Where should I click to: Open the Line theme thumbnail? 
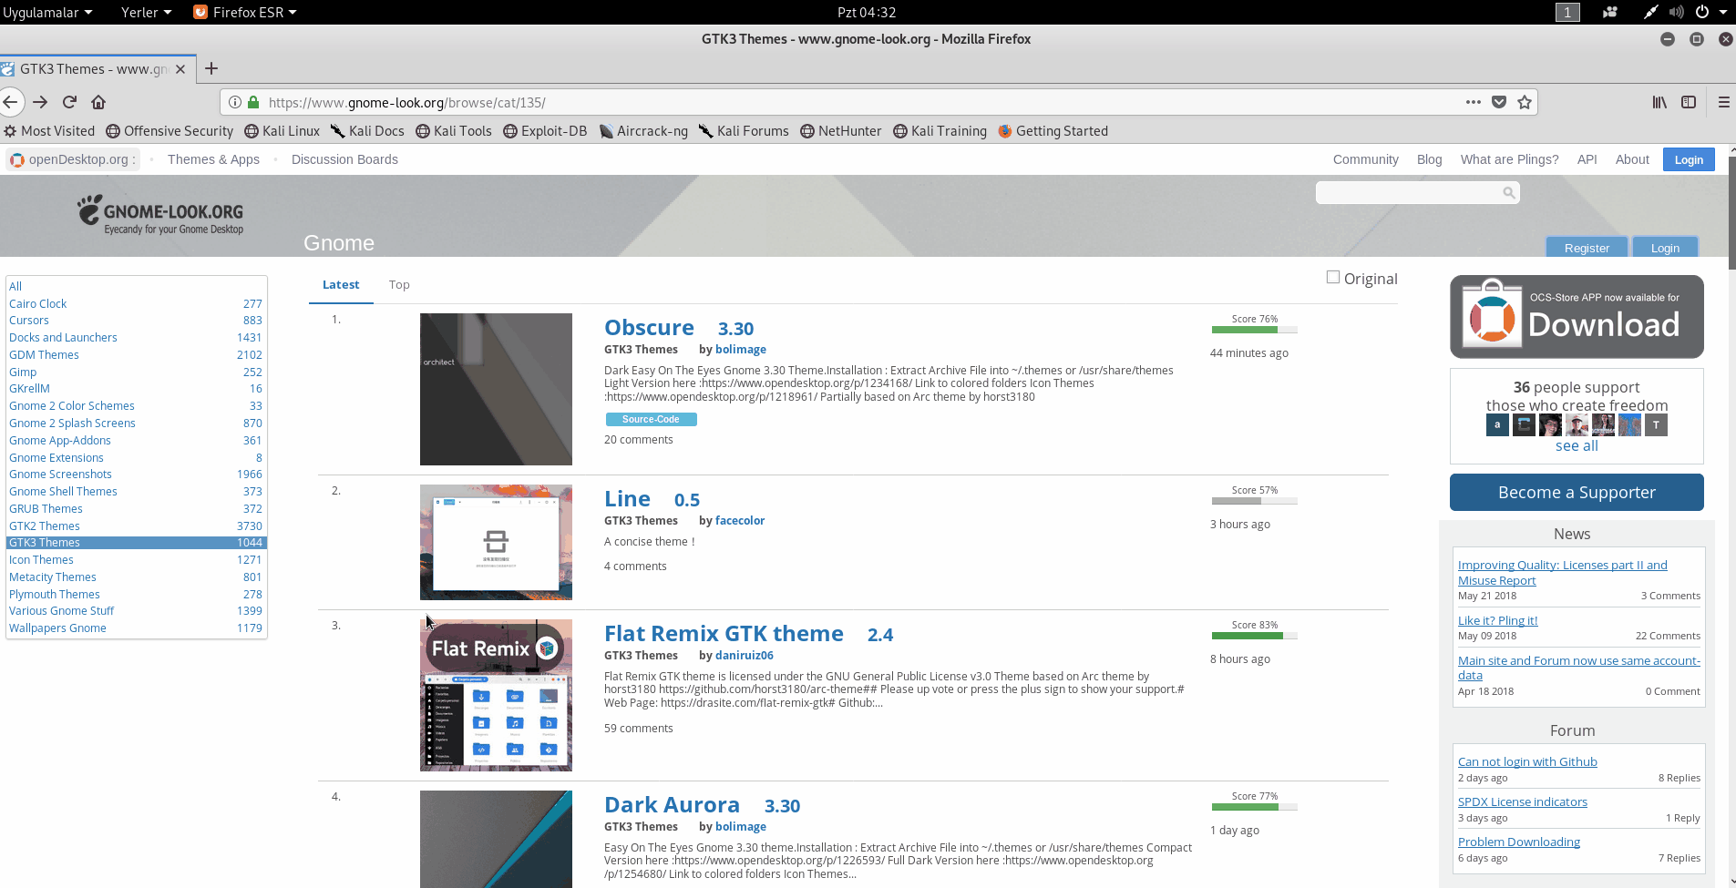click(x=496, y=542)
